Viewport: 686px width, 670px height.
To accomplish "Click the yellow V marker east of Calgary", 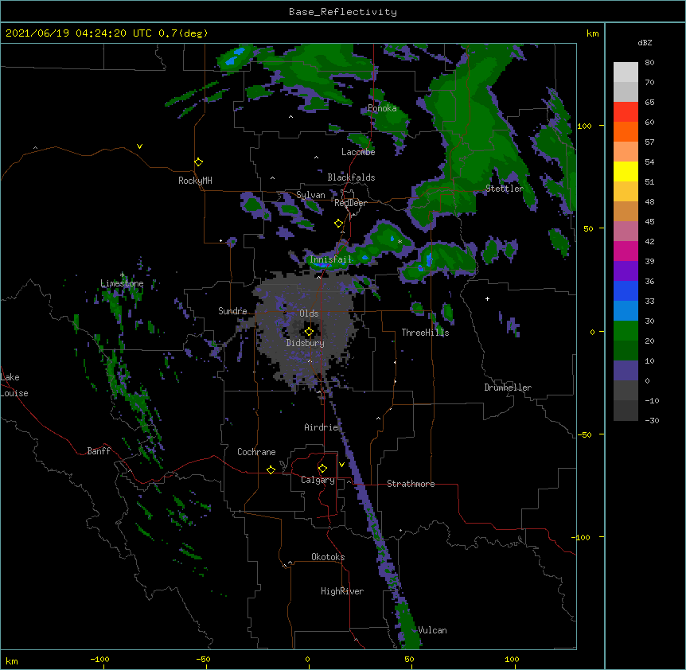I will [x=341, y=465].
